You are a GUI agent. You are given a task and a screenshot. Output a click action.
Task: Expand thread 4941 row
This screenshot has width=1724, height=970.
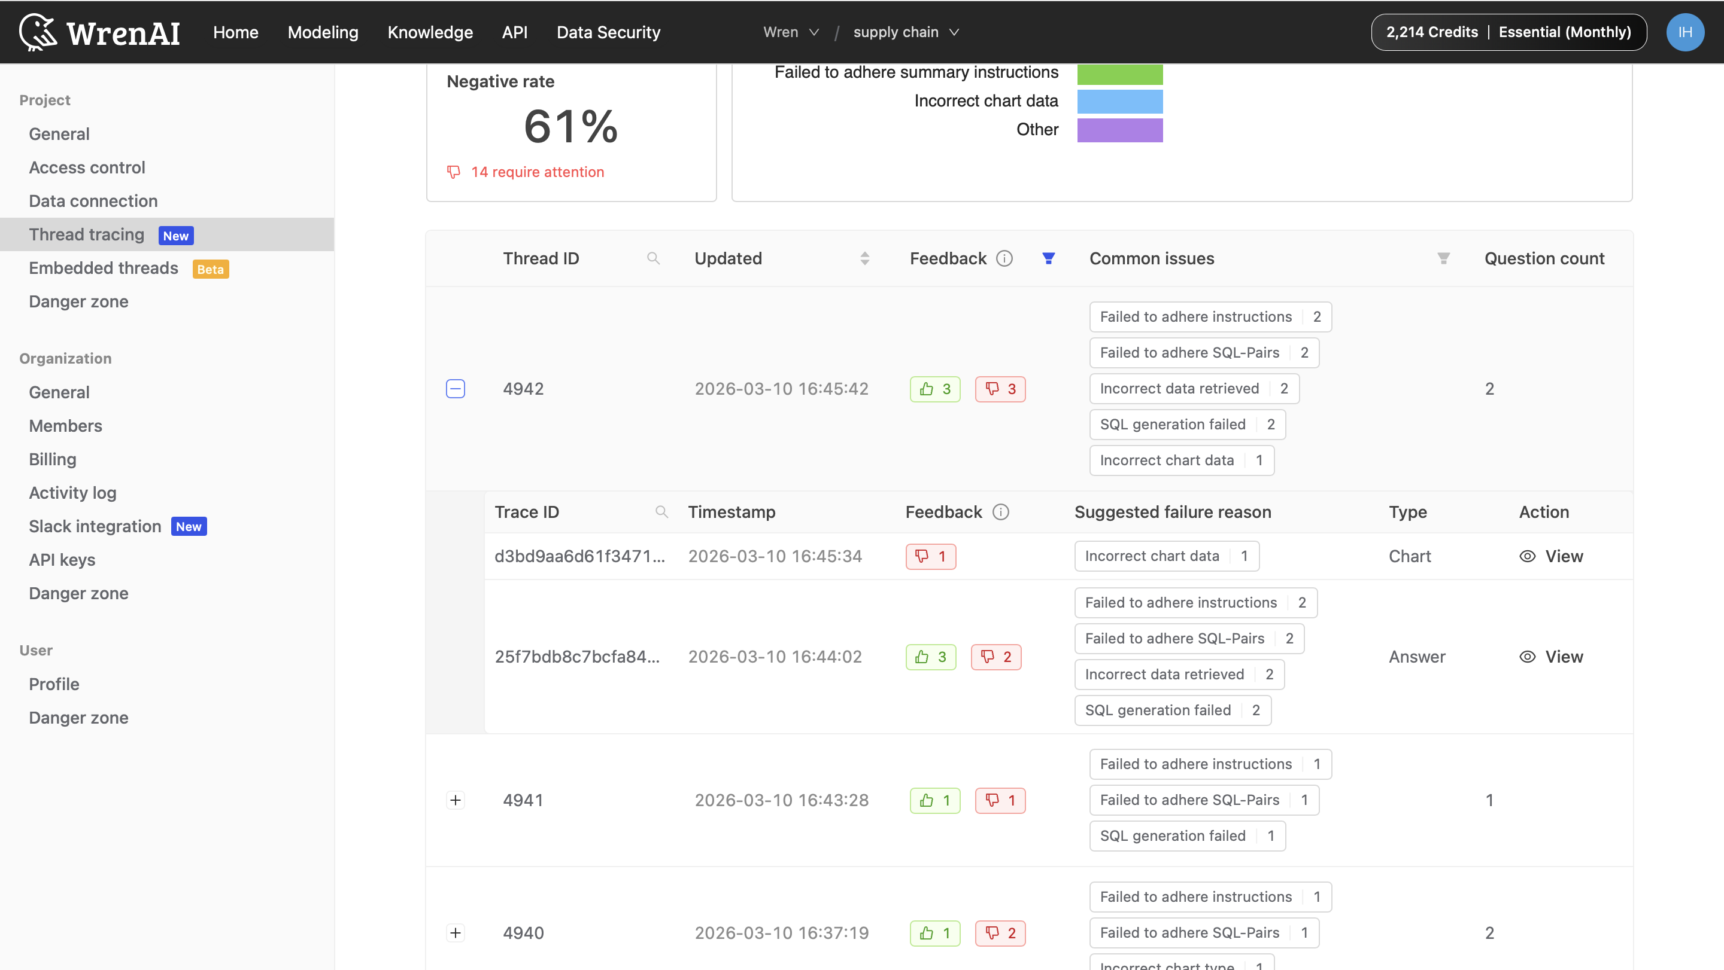(455, 800)
